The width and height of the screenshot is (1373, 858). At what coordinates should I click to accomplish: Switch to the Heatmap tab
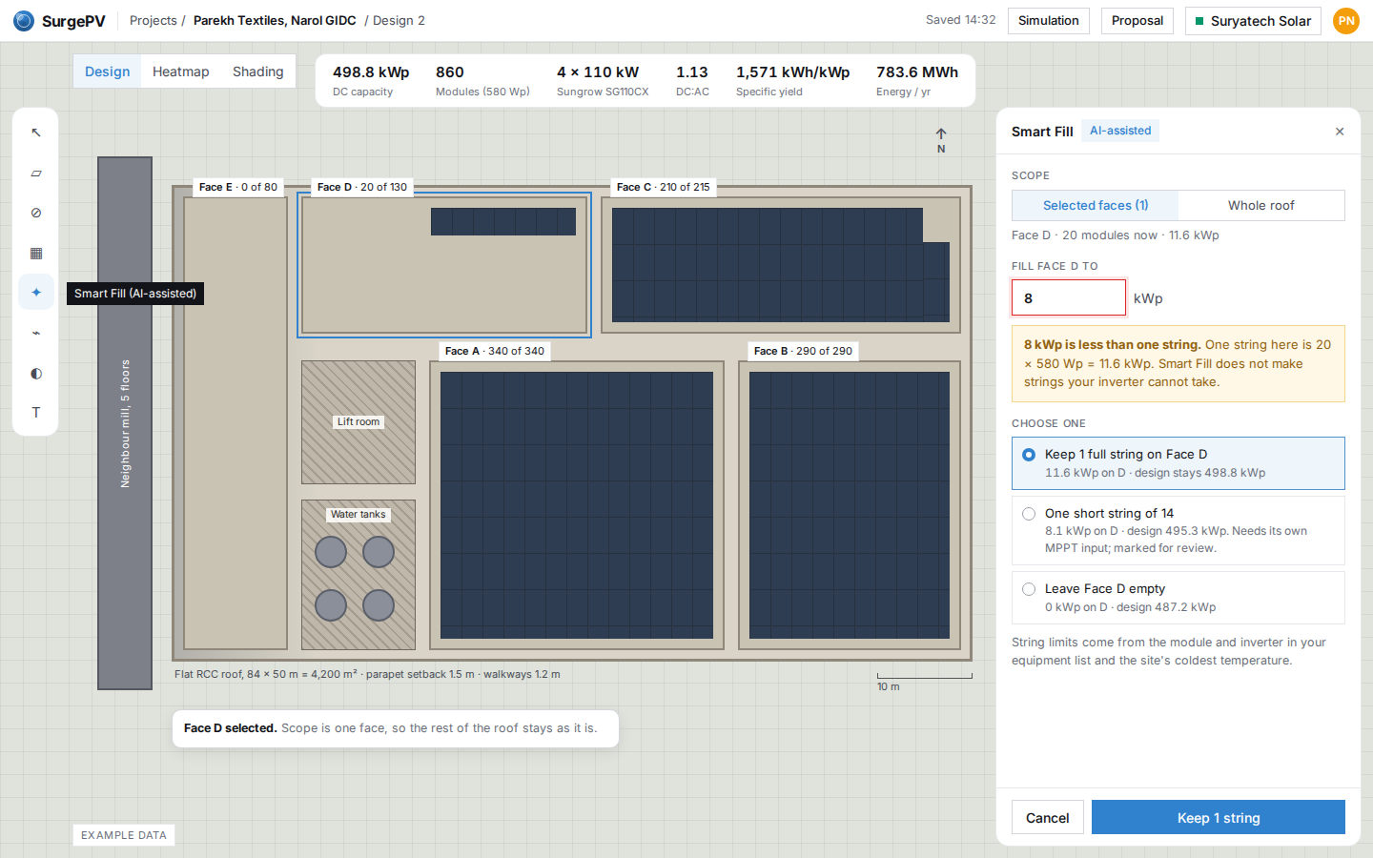(181, 71)
